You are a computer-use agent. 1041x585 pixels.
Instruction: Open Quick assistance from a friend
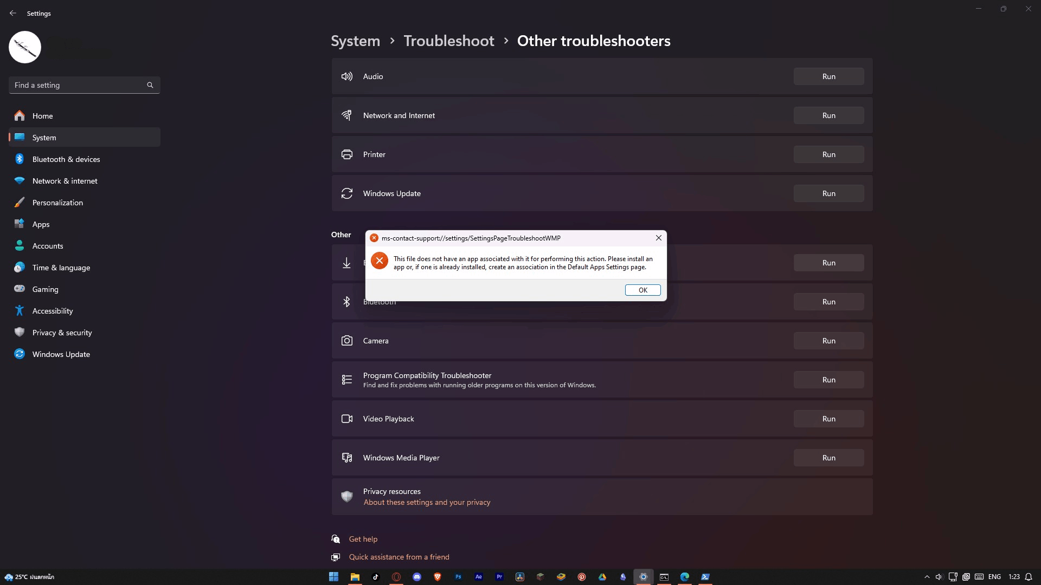point(399,557)
